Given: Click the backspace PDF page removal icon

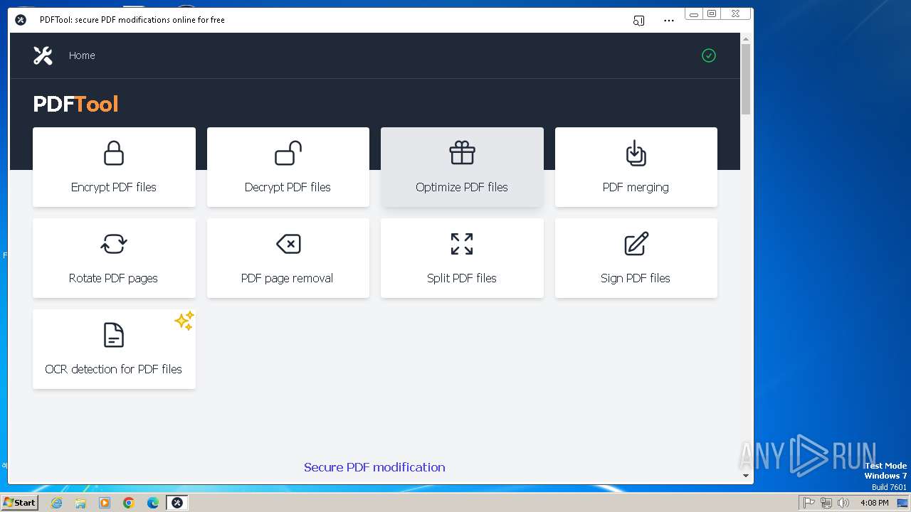Looking at the screenshot, I should point(288,244).
